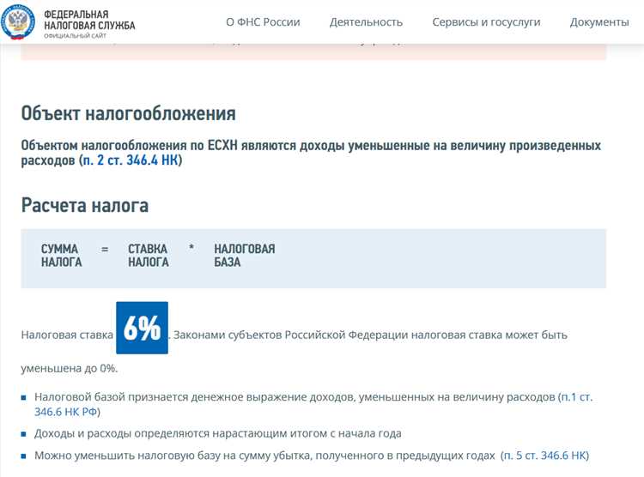The image size is (644, 477).
Task: Click 'уменьшена до 0%.' text
Action: click(x=70, y=368)
